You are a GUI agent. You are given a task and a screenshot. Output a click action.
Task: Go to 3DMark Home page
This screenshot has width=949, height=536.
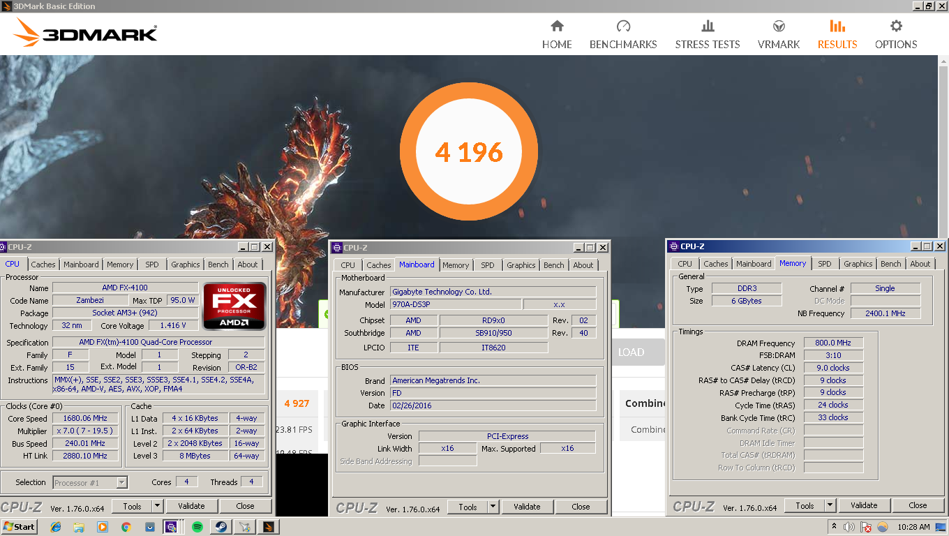click(557, 35)
